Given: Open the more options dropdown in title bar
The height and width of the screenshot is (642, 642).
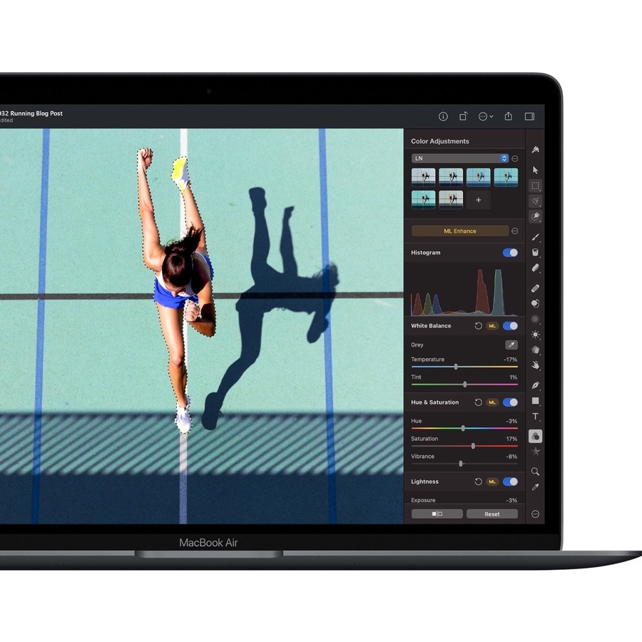Looking at the screenshot, I should [485, 116].
